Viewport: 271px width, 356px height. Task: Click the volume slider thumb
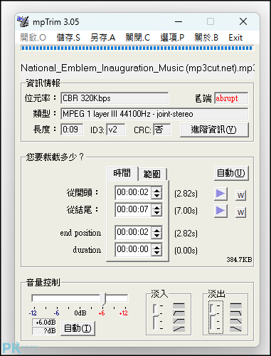103,299
